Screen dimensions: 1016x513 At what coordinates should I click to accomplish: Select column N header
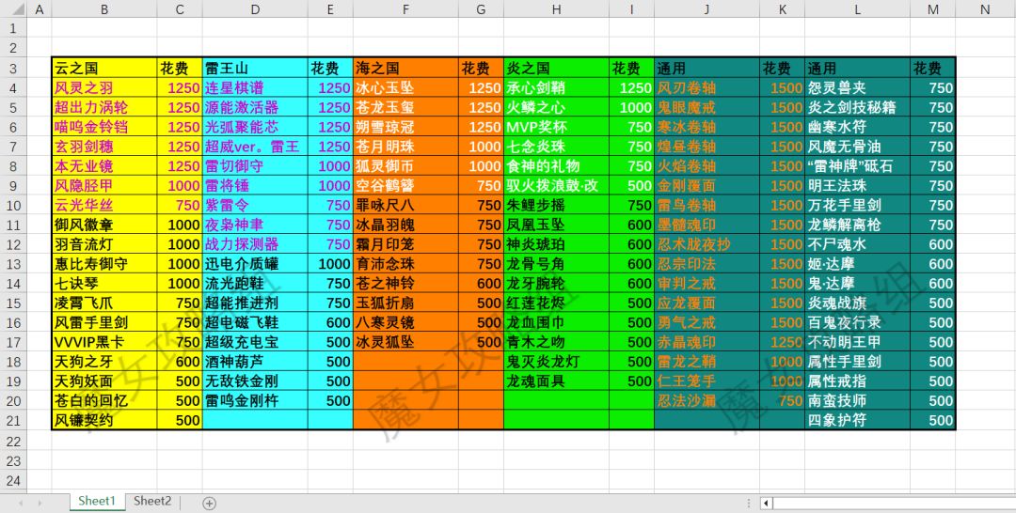pos(985,9)
